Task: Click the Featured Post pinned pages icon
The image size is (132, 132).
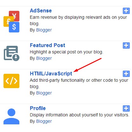Action: (11, 53)
